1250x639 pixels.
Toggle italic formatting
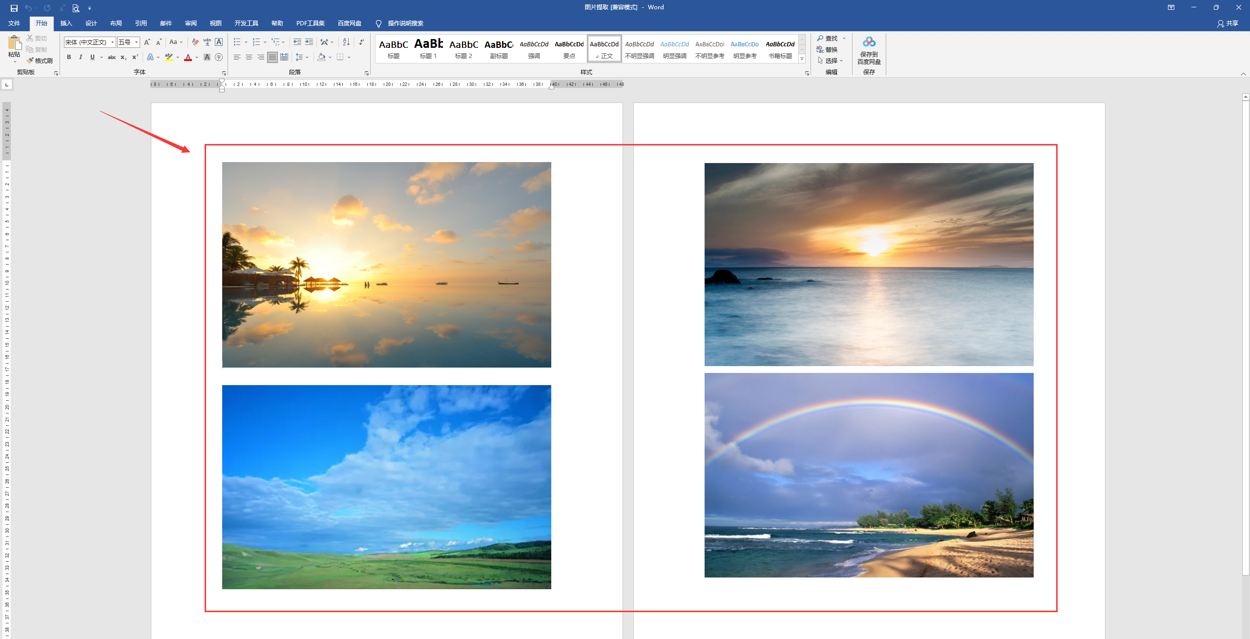click(81, 57)
